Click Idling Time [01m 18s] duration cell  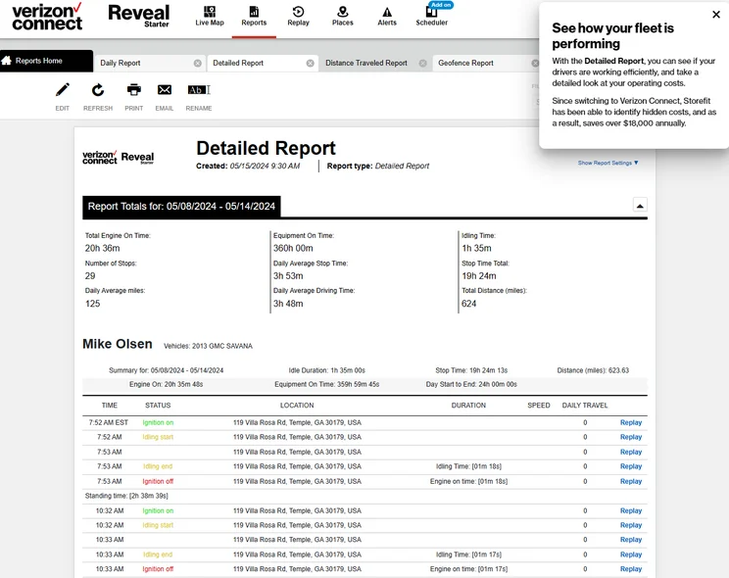pyautogui.click(x=468, y=466)
